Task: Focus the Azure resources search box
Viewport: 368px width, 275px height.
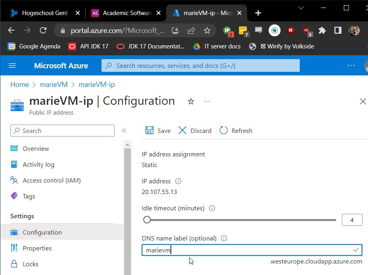Action: (x=200, y=65)
